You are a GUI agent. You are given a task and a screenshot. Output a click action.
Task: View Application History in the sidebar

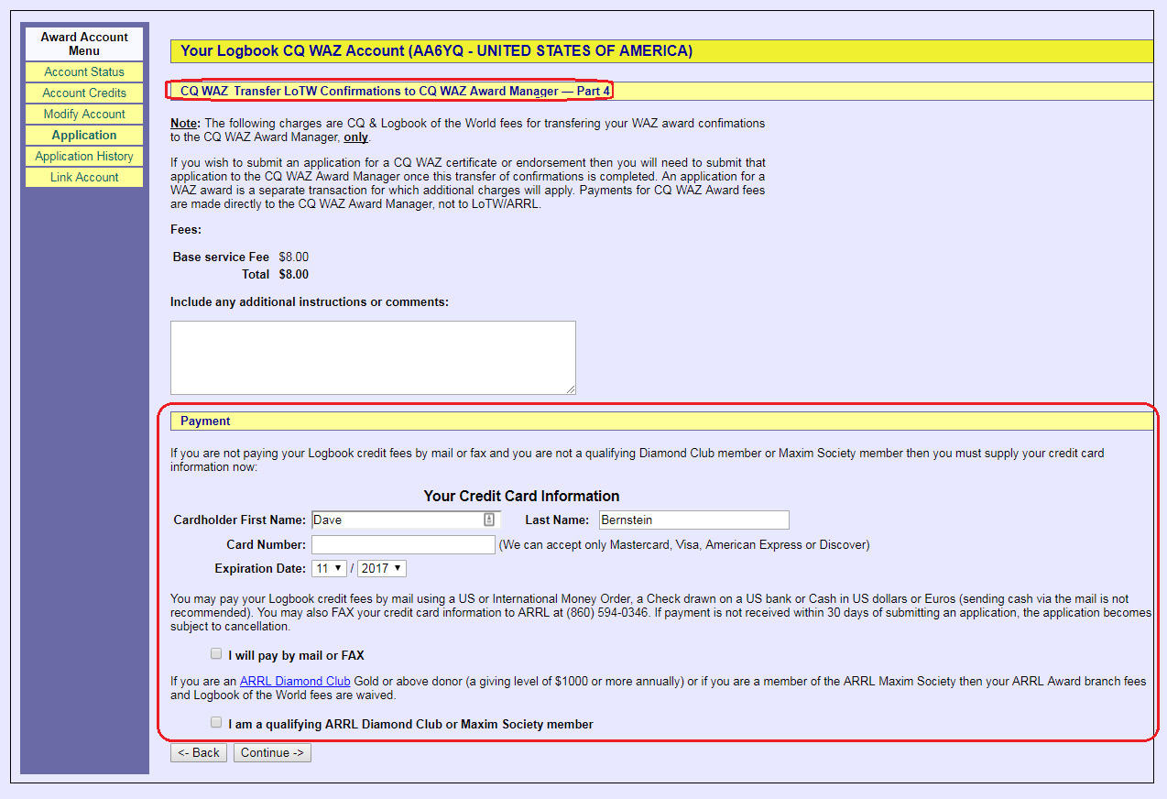click(x=84, y=156)
